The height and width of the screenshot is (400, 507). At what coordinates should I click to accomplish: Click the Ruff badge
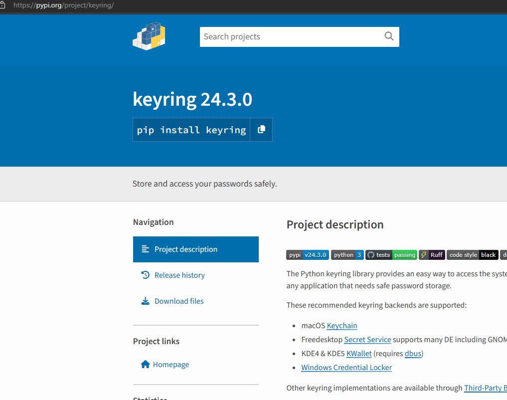432,255
